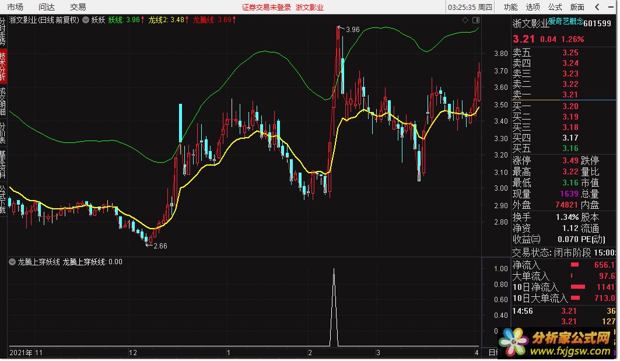Click 妖线: 3.96 legend value
Viewport: 620px width, 361px height.
126,20
